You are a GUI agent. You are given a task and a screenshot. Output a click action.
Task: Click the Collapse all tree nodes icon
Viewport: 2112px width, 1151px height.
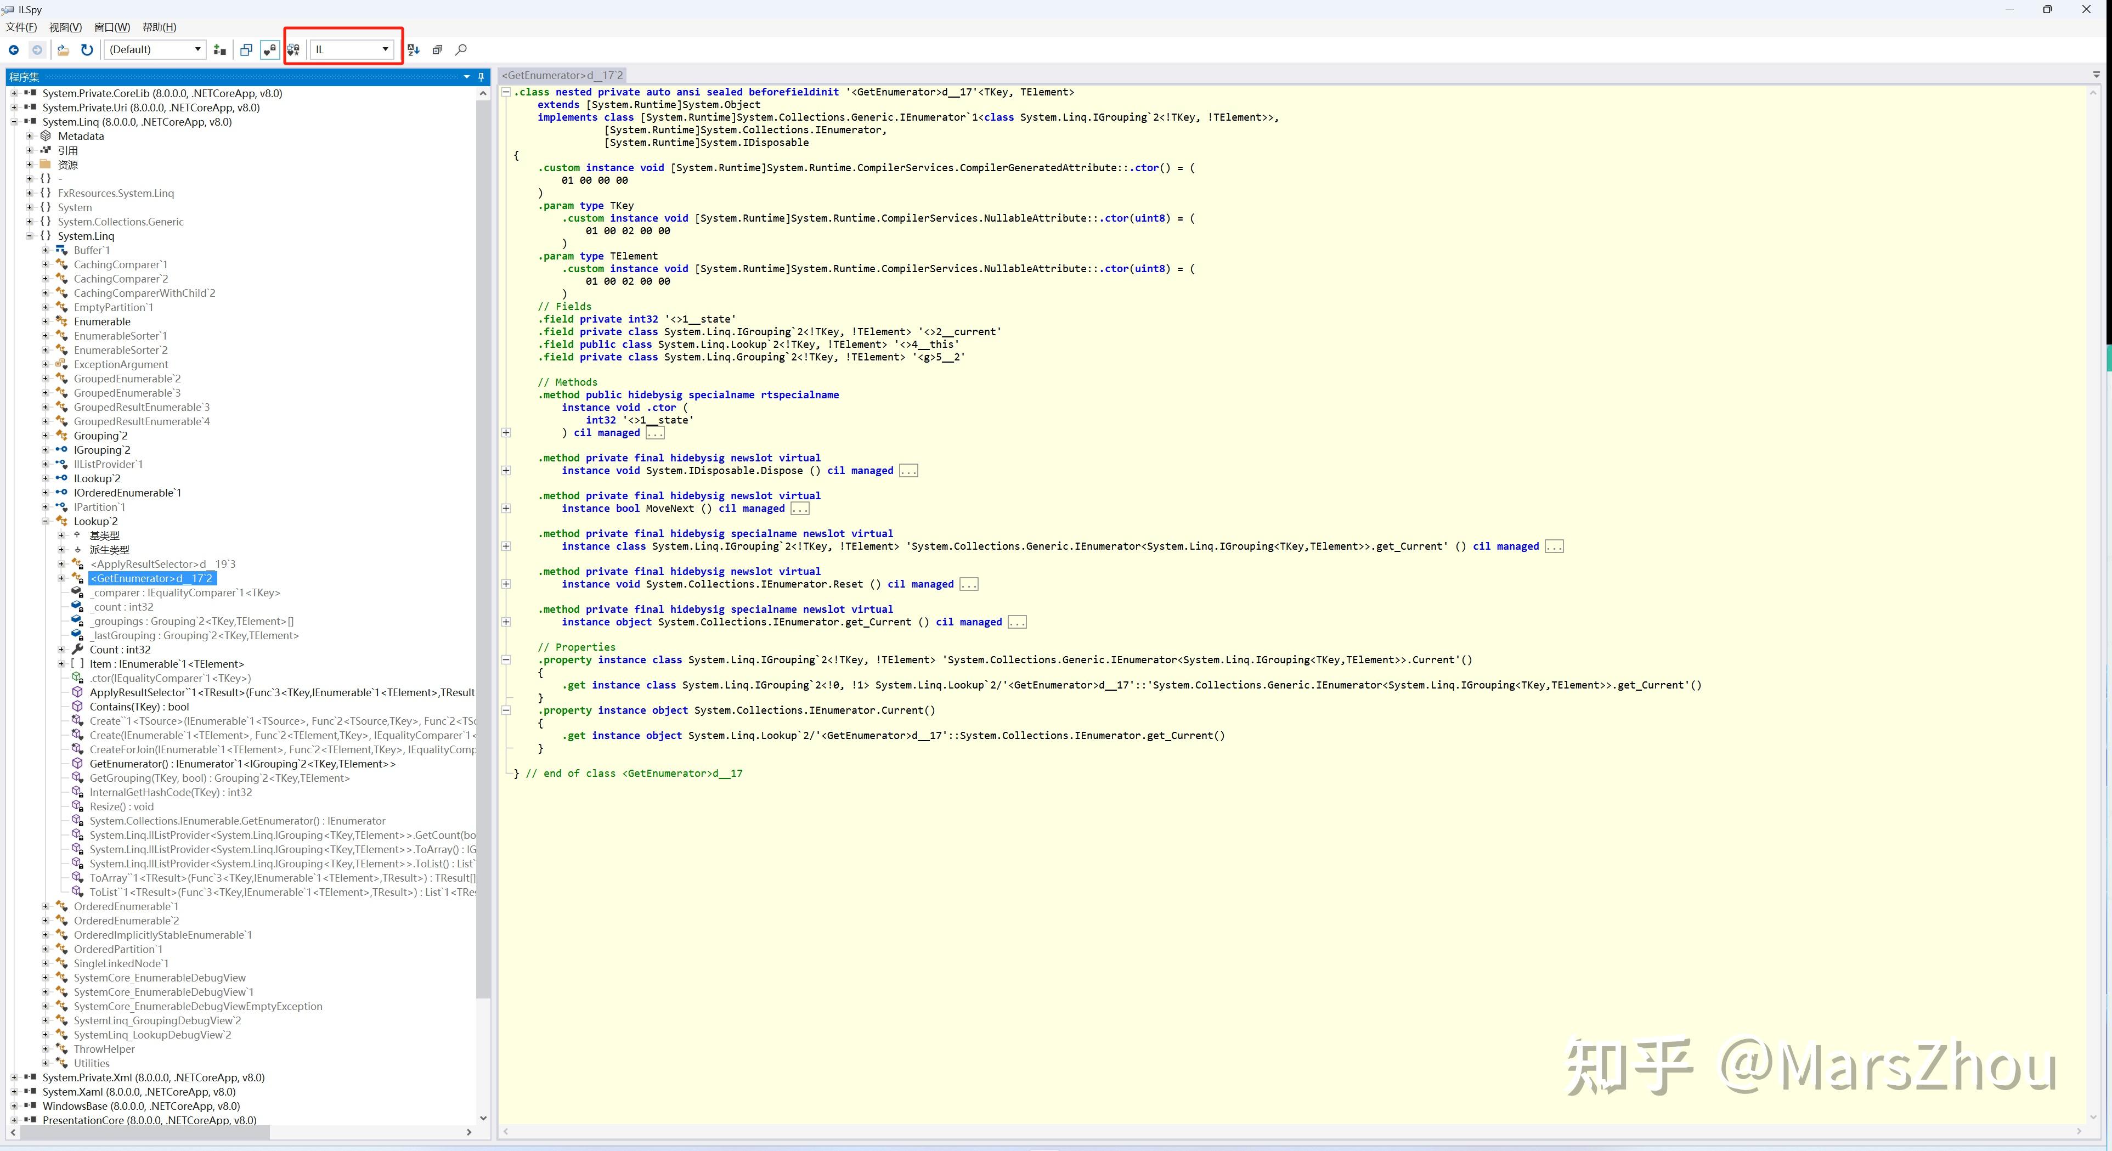[x=438, y=50]
